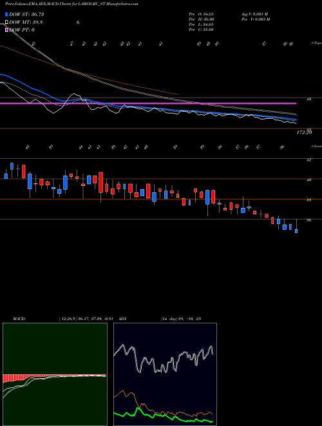This screenshot has height=426, width=322.
Task: Click the MACD '(12,26,9) 36.17, 37.08, -0.91' values
Action: pyautogui.click(x=86, y=319)
